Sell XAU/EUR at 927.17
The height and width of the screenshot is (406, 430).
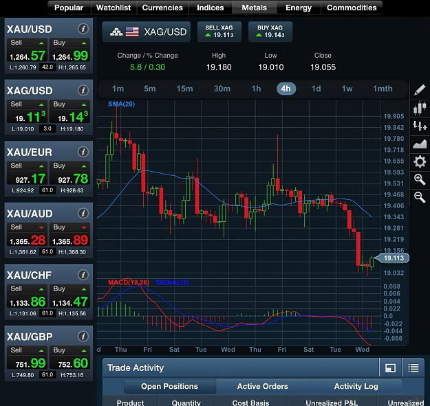[x=27, y=172]
